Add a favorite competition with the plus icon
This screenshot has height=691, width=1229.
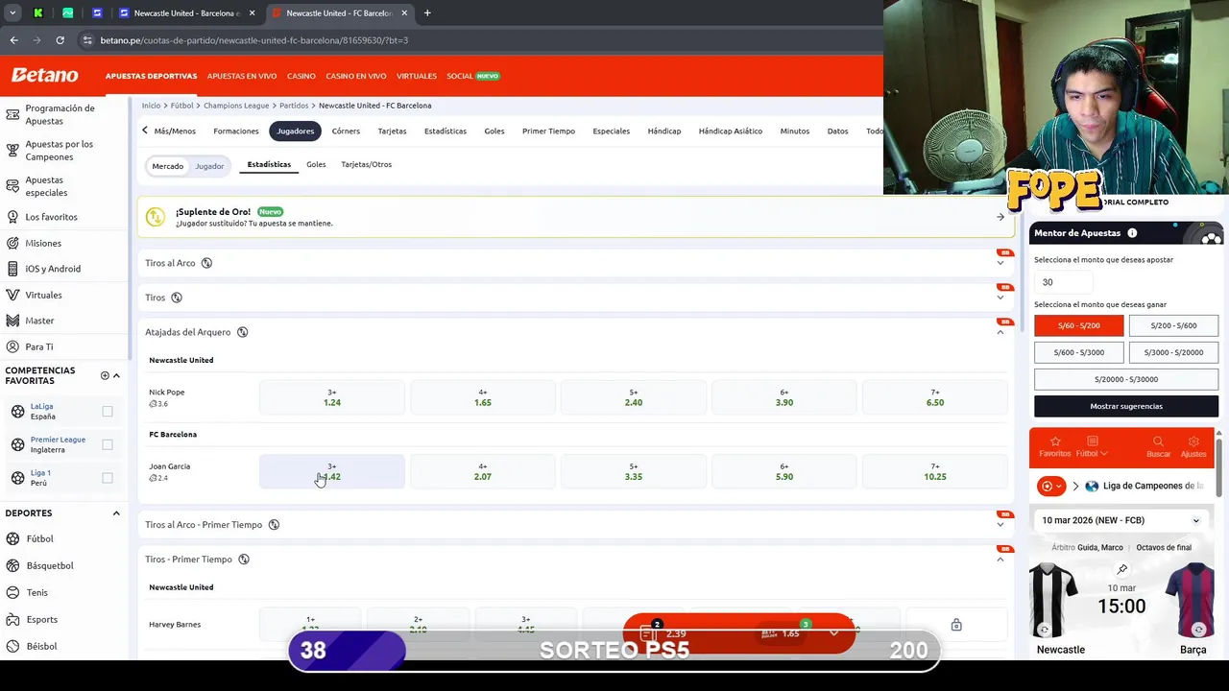[x=105, y=375]
